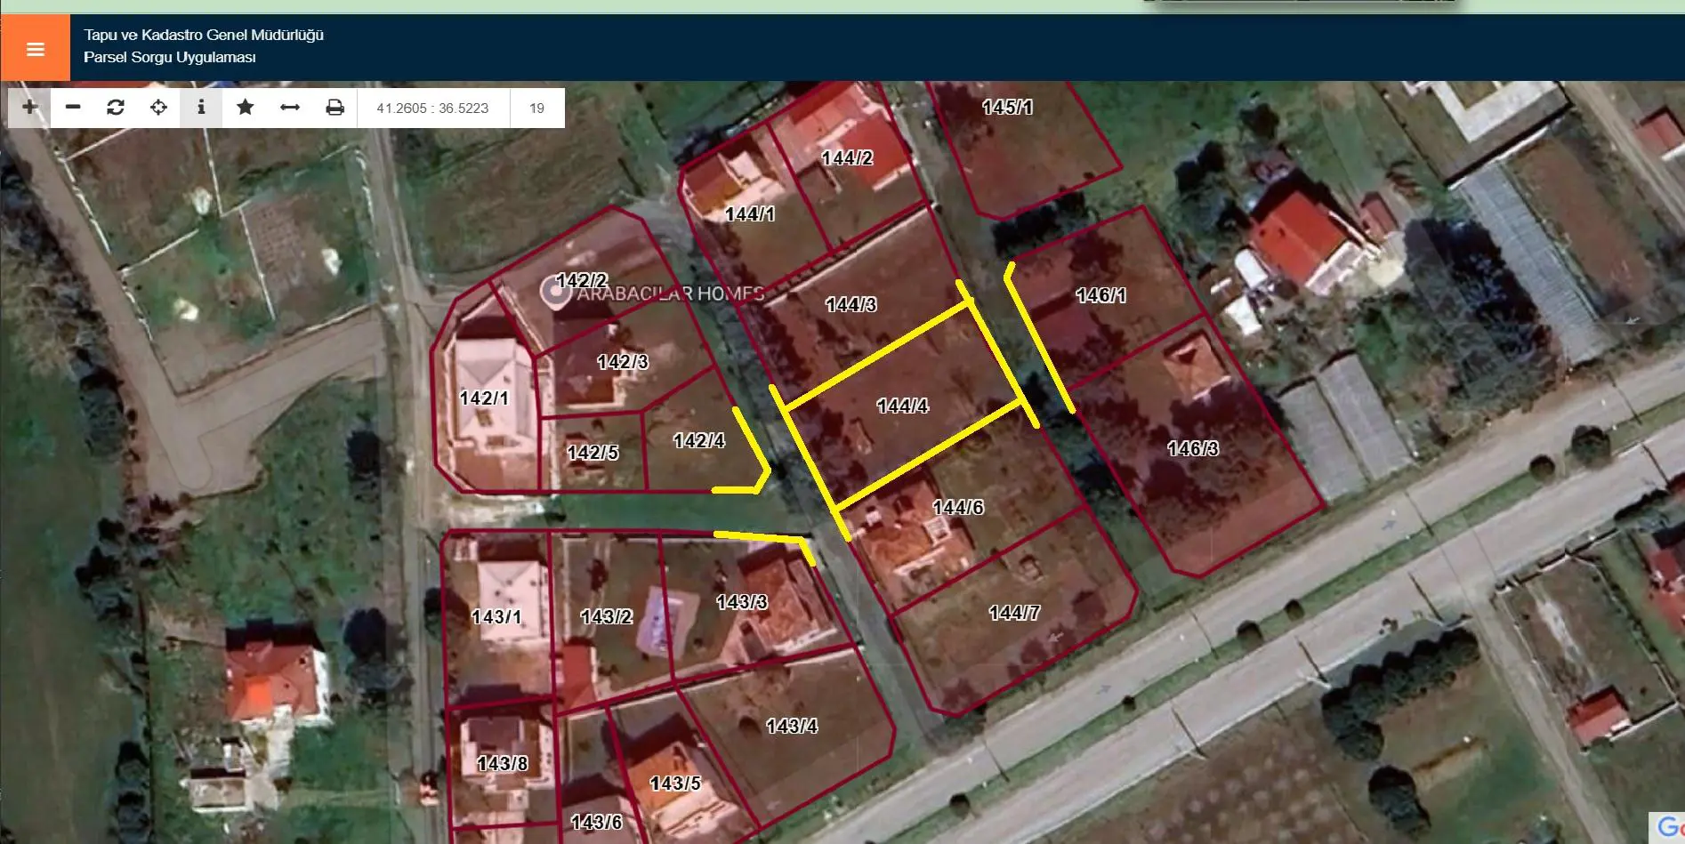This screenshot has width=1685, height=844.
Task: Select parcel 142/3 label
Action: [x=623, y=362]
